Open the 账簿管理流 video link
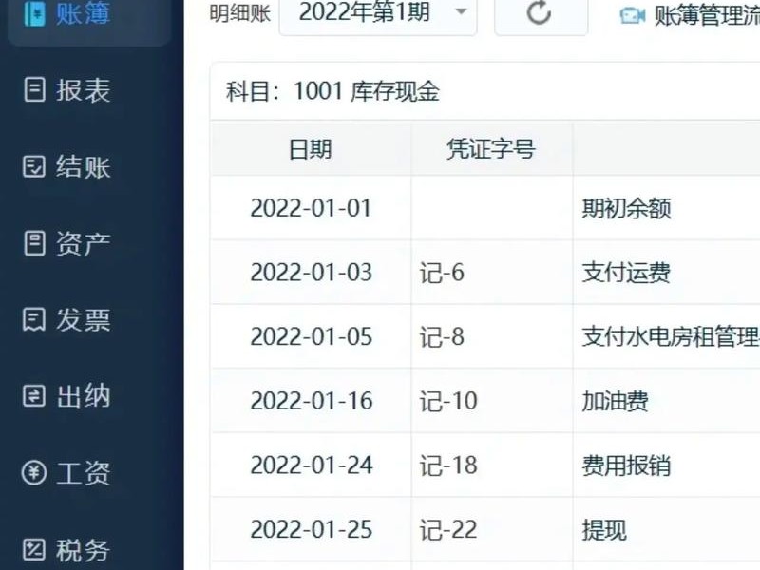Screen dimensions: 760x570 707,16
